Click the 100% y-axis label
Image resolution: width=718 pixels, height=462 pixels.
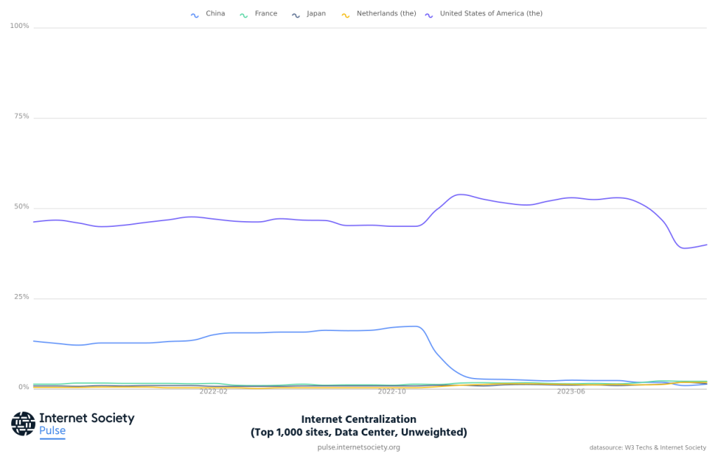tap(20, 27)
